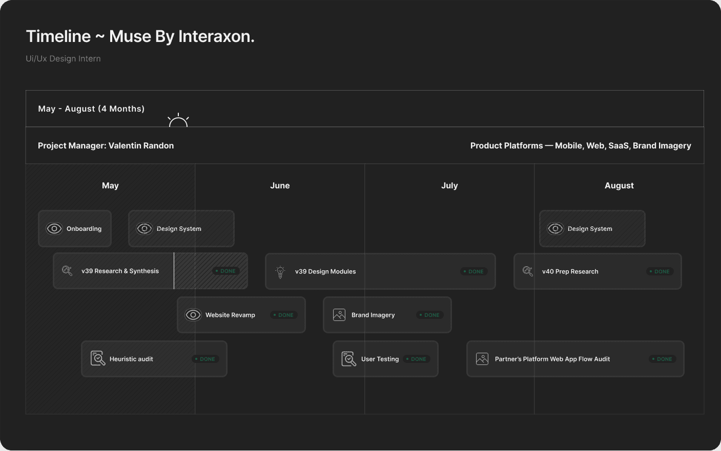The height and width of the screenshot is (451, 721).
Task: Select the May column header
Action: click(x=110, y=186)
